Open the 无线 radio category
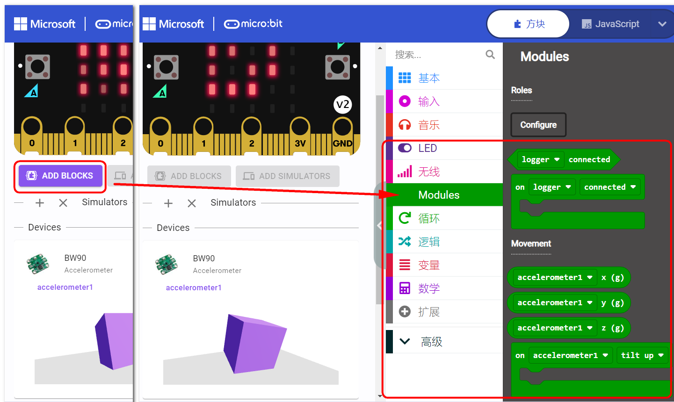 (x=428, y=172)
